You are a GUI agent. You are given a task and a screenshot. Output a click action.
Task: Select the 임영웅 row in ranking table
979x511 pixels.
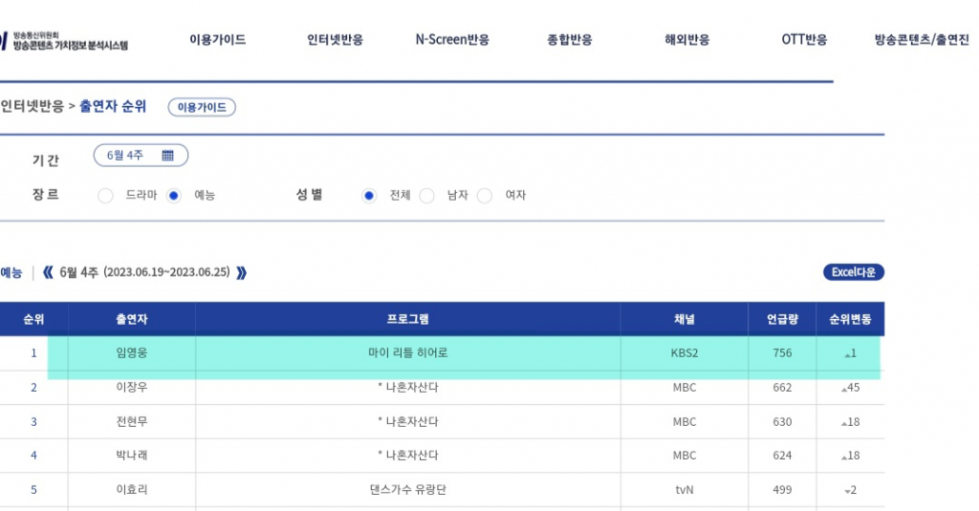pos(131,353)
